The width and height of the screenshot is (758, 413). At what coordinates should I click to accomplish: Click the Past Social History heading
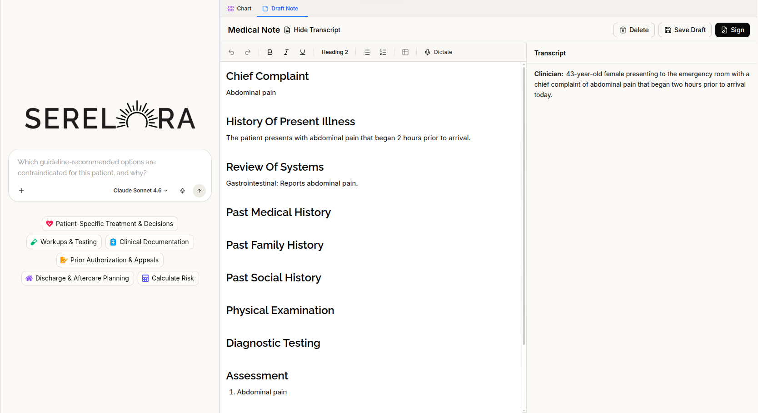(274, 278)
